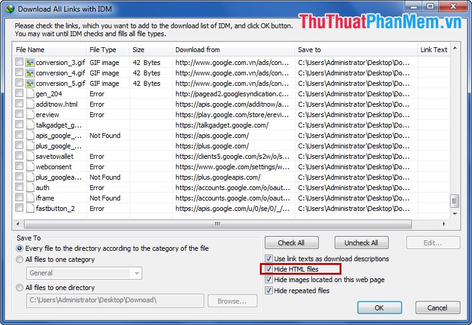Click horizontal scroll left arrow
This screenshot has width=472, height=325.
18,224
